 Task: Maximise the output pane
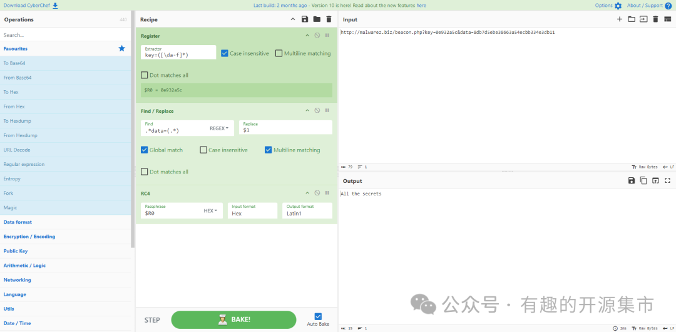point(667,181)
